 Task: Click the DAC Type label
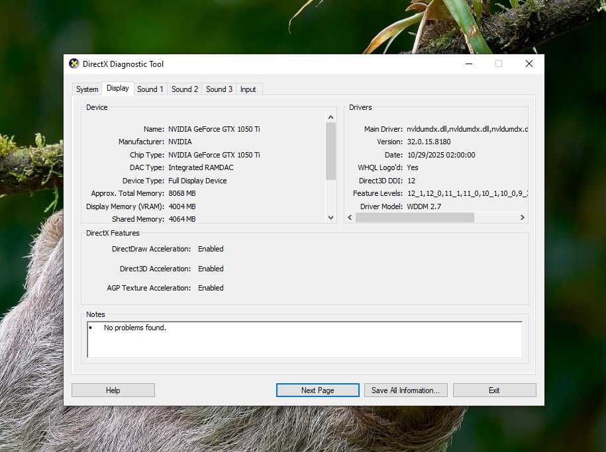coord(147,167)
